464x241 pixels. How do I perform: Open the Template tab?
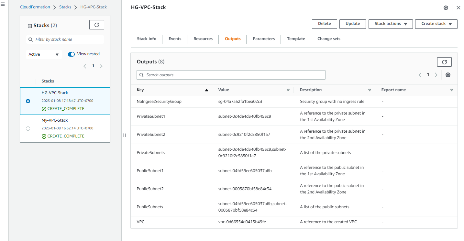pyautogui.click(x=296, y=39)
